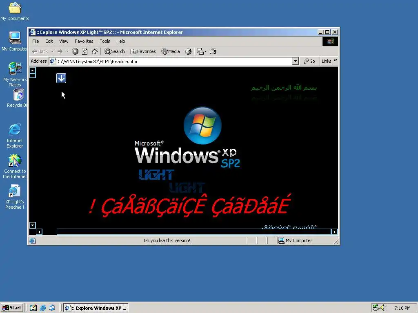Image resolution: width=418 pixels, height=313 pixels.
Task: Click the green Arabic text line
Action: pyautogui.click(x=284, y=88)
